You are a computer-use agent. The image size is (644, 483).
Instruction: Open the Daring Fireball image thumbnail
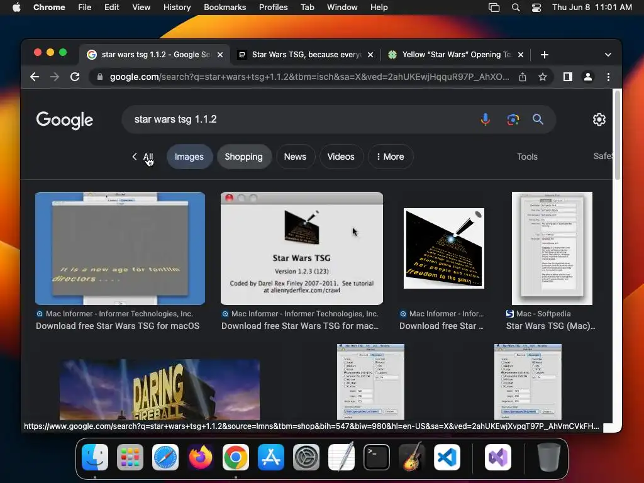[160, 389]
